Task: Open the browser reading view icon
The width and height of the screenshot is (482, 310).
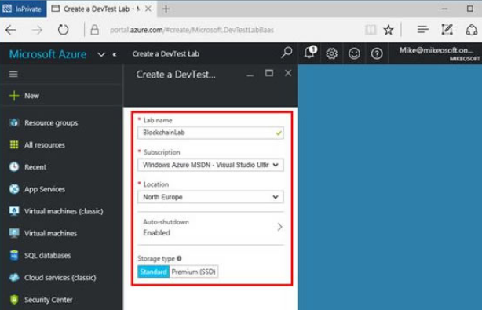Action: pos(371,30)
